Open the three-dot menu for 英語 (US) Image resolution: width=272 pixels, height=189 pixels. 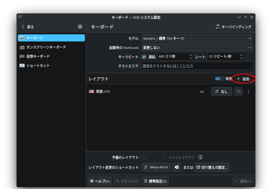[x=248, y=92]
